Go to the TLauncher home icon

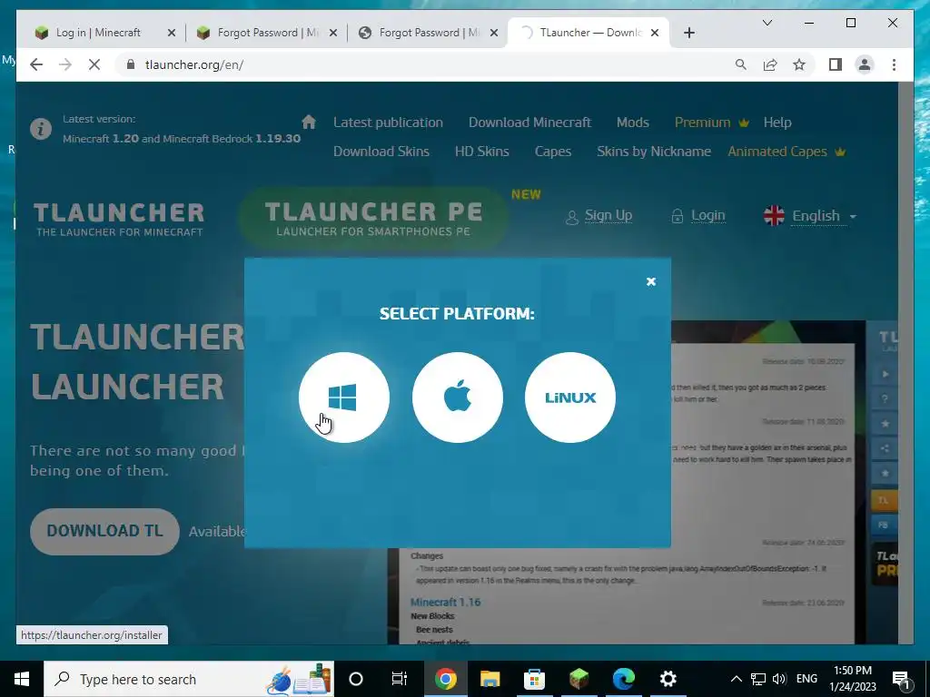(x=309, y=123)
